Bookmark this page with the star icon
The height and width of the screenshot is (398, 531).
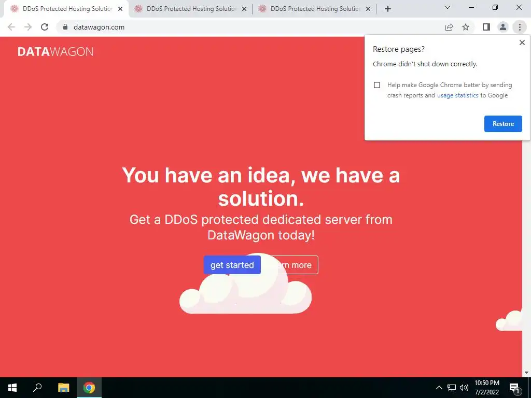coord(466,27)
